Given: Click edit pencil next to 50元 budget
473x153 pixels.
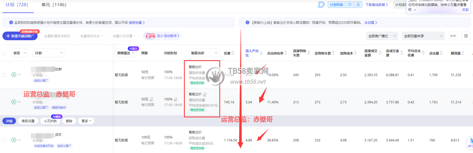Looking at the screenshot, I should pyautogui.click(x=152, y=99).
